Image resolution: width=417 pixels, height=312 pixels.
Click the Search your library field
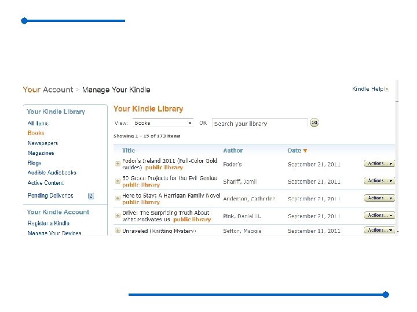[260, 124]
